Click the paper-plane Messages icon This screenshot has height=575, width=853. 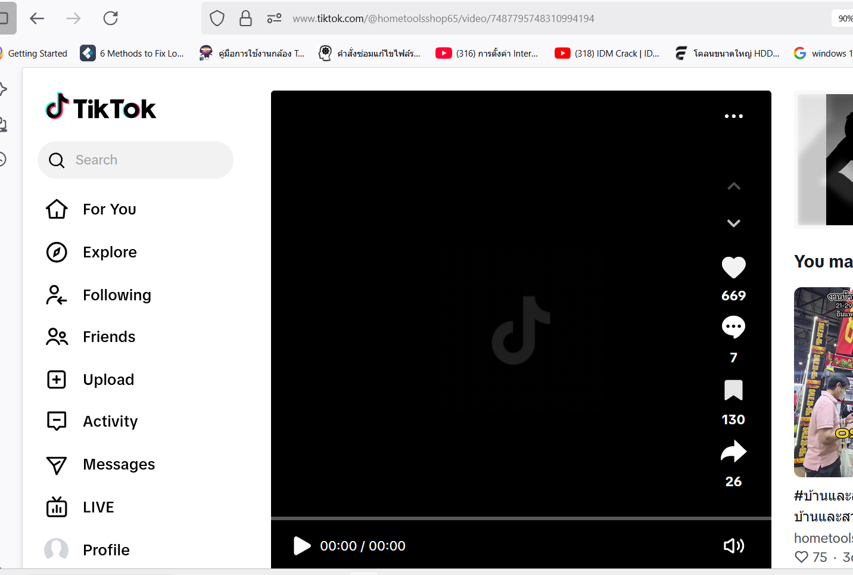tap(57, 465)
